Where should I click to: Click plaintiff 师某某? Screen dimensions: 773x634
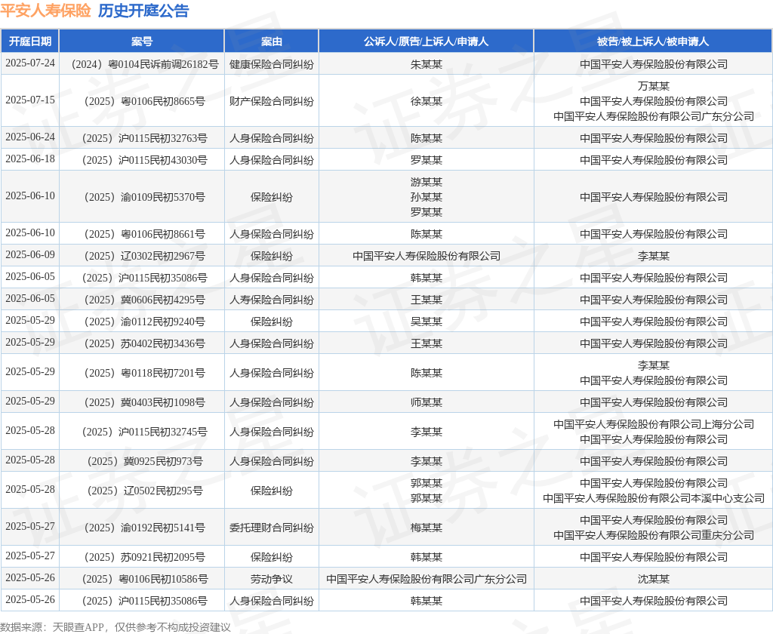point(427,402)
